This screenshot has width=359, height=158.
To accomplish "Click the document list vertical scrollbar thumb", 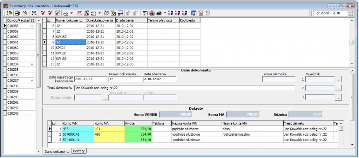I will click(x=352, y=42).
